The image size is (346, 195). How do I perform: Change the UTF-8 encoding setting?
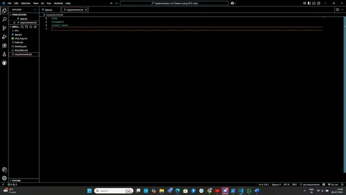tap(286, 184)
